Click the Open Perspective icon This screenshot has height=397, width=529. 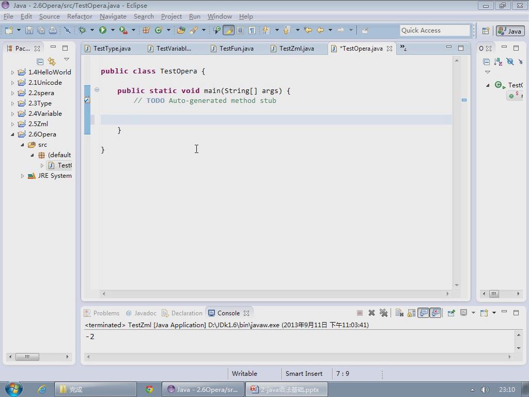click(x=486, y=30)
